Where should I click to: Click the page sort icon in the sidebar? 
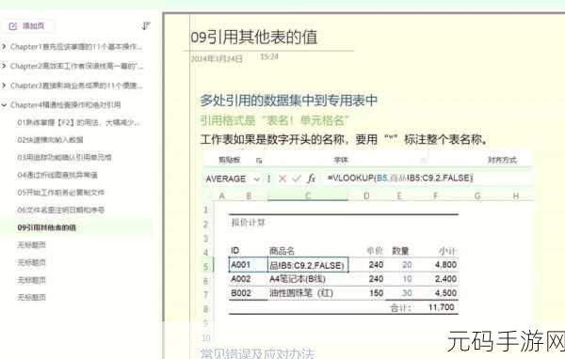tap(146, 26)
